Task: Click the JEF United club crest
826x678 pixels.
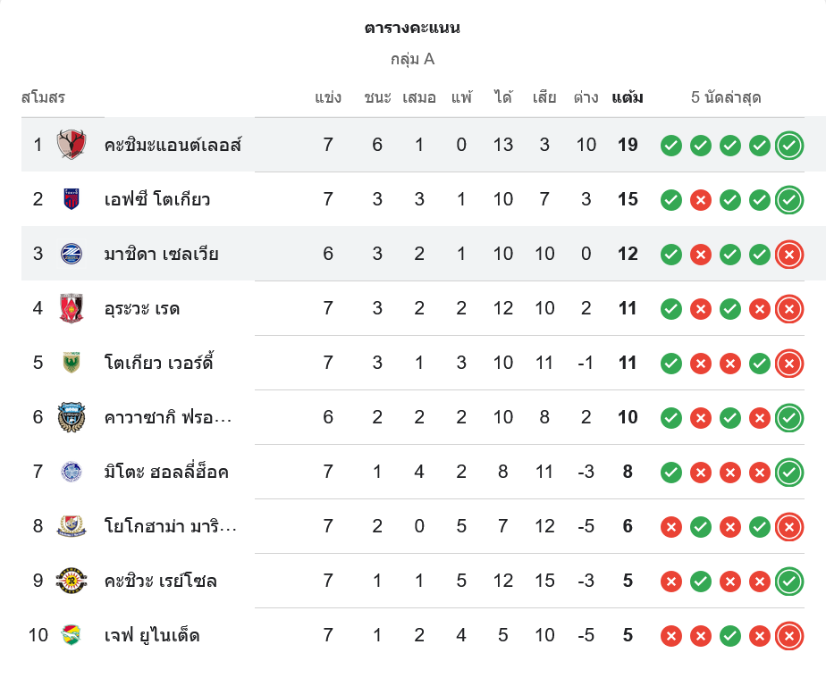Action: click(72, 635)
